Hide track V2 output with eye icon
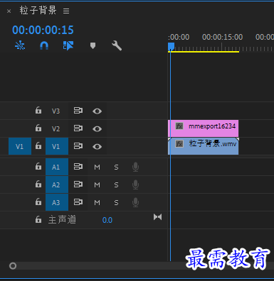 pos(97,128)
